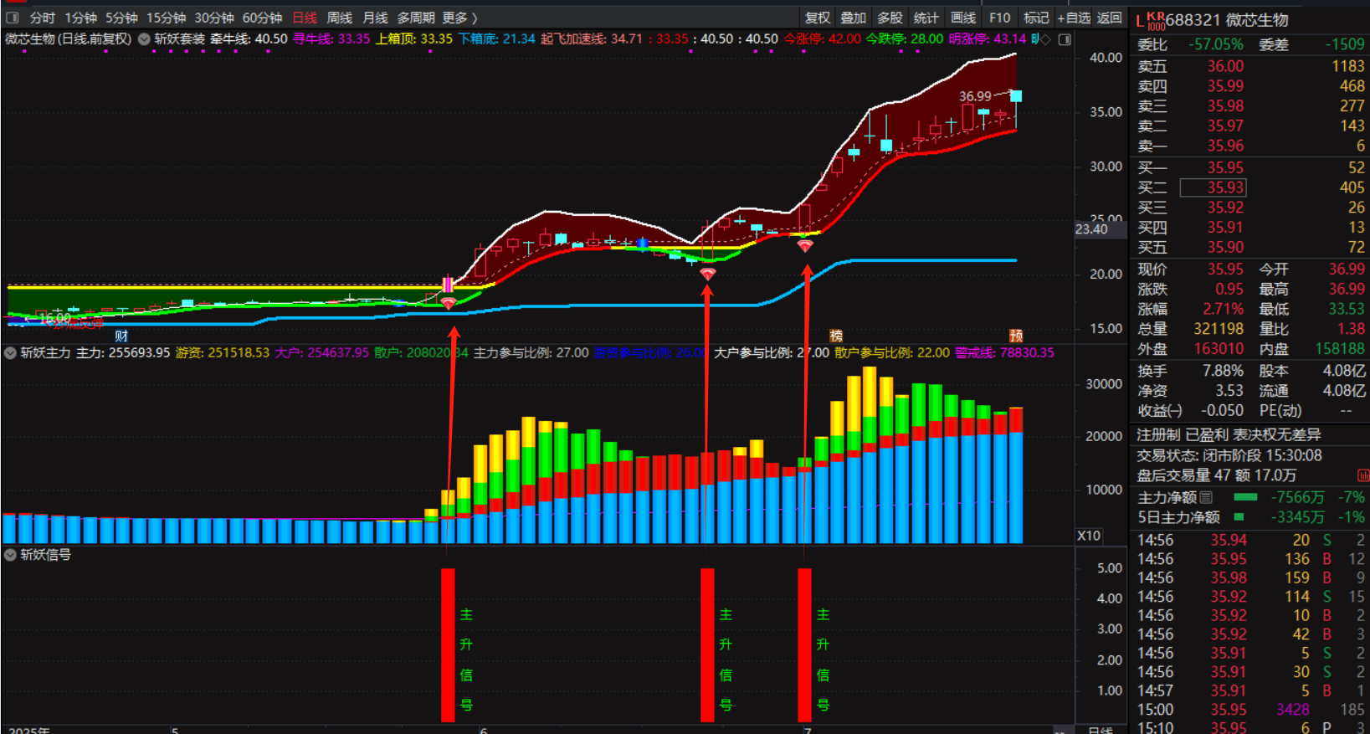1370x734 pixels.
Task: Switch to the 周线 weekly period tab
Action: 339,18
